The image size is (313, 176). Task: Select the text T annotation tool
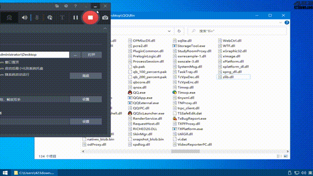click(62, 18)
